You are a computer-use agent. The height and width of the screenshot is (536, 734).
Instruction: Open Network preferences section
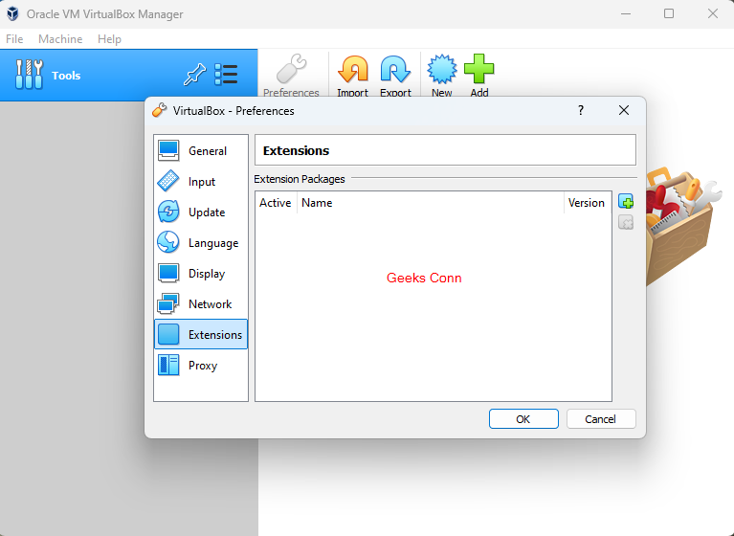coord(201,304)
